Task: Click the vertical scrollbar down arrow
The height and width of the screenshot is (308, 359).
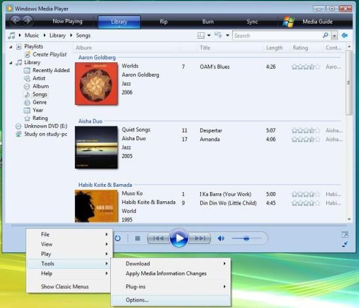Action: pos(349,219)
